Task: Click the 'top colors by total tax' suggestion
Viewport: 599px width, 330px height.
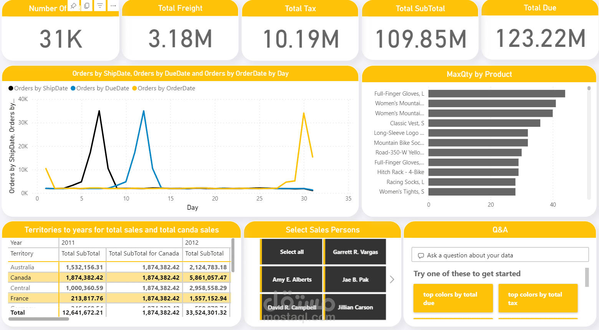Action: [538, 298]
